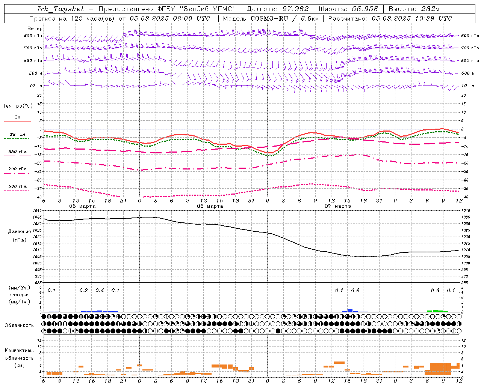
Task: Select the Td 2м dew point legend entry
Action: click(18, 134)
